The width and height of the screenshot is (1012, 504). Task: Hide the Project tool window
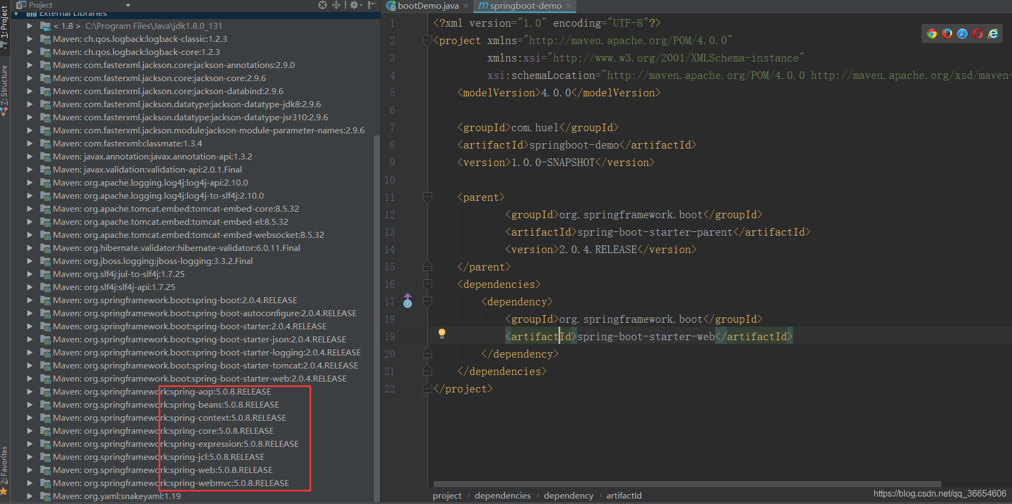[x=372, y=5]
